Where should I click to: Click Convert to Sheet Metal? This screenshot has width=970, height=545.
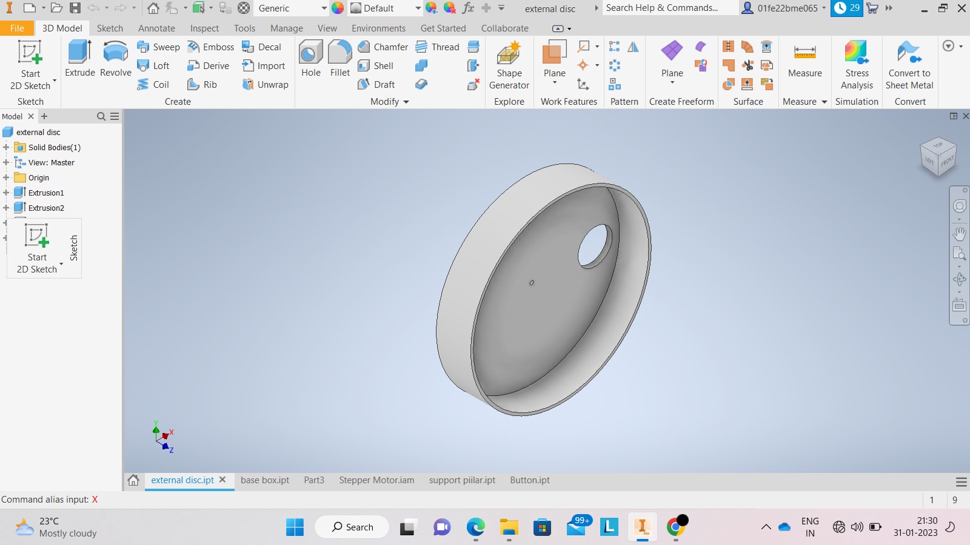[909, 65]
